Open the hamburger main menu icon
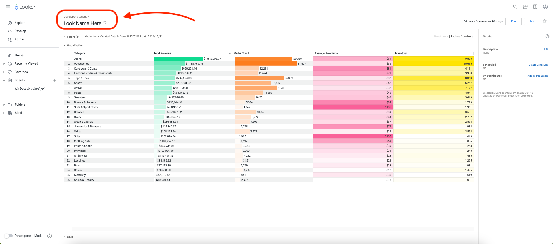This screenshot has width=553, height=244. 8,7
